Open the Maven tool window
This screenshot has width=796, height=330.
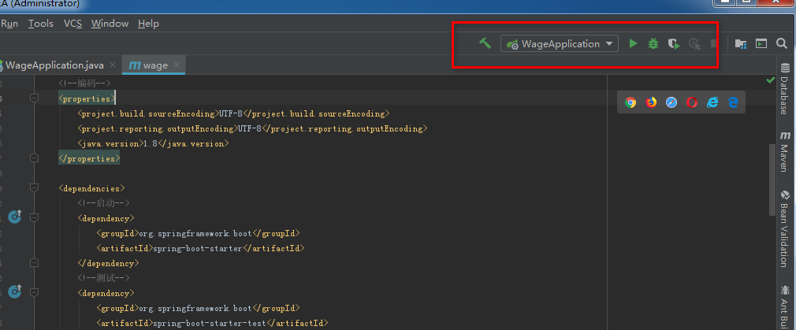point(785,150)
